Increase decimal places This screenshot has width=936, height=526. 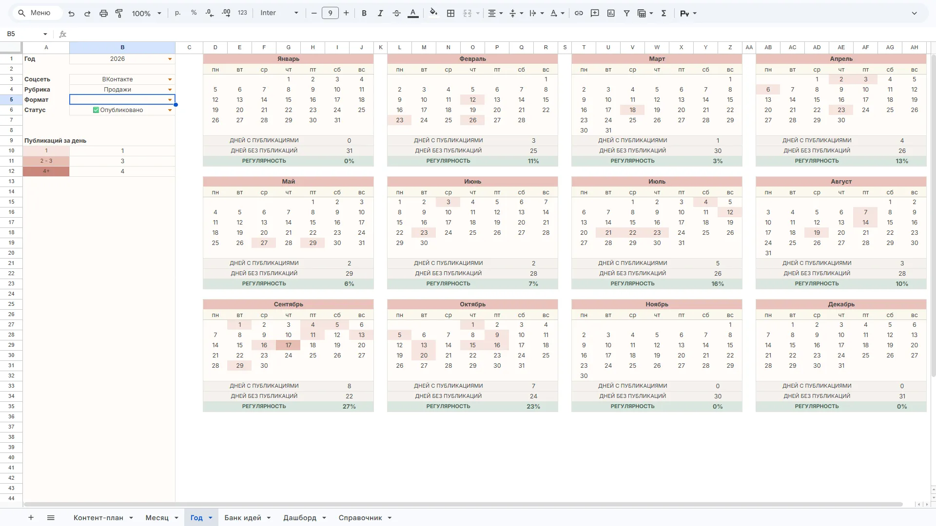[226, 13]
